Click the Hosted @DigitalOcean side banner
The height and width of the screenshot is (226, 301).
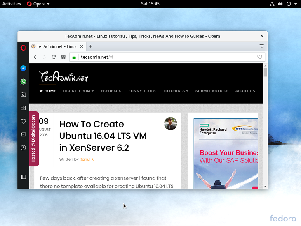coord(34,139)
